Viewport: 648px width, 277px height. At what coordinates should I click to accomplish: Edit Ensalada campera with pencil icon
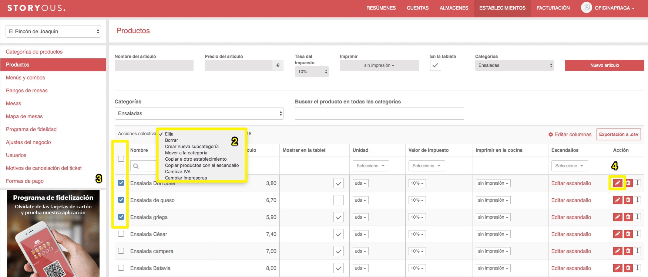[618, 251]
